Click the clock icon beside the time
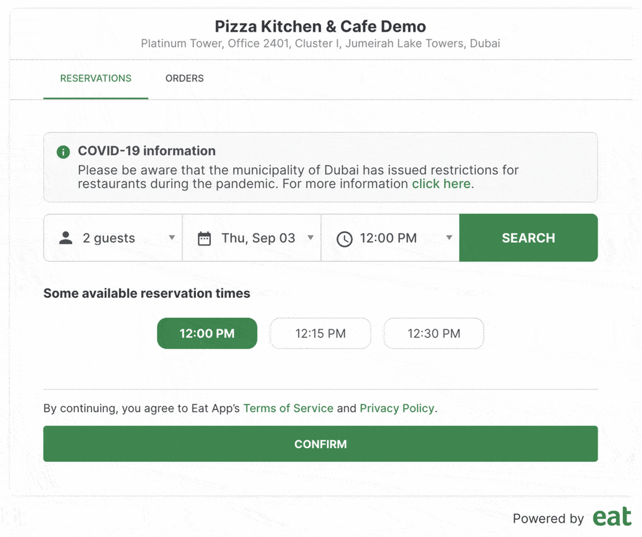This screenshot has width=642, height=537. coord(344,238)
